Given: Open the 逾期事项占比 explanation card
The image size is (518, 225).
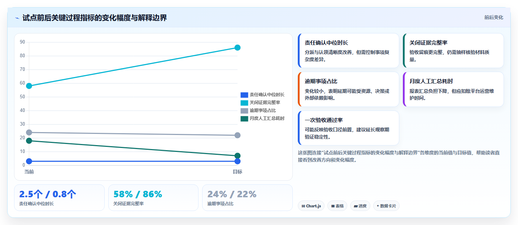Looking at the screenshot, I should pyautogui.click(x=348, y=89).
